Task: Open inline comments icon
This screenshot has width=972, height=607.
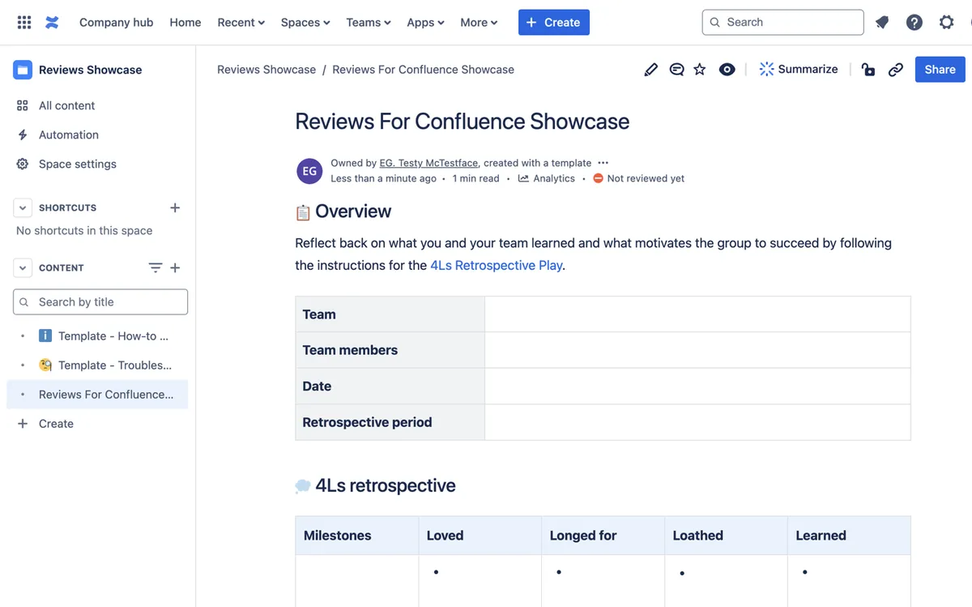Action: (676, 70)
